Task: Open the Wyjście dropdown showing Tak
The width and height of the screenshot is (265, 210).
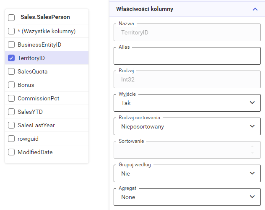Action: [x=187, y=103]
